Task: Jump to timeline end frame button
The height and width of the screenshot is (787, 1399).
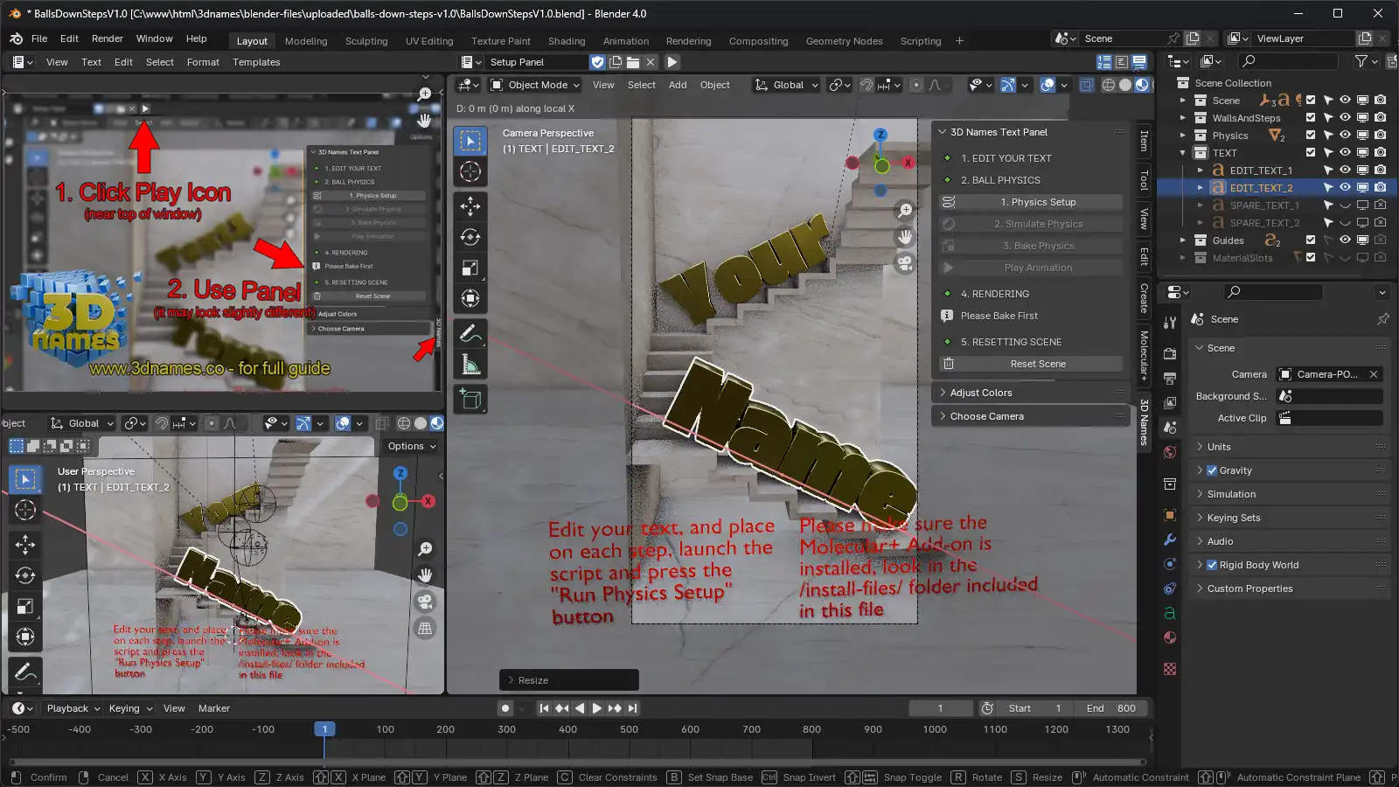Action: 632,708
